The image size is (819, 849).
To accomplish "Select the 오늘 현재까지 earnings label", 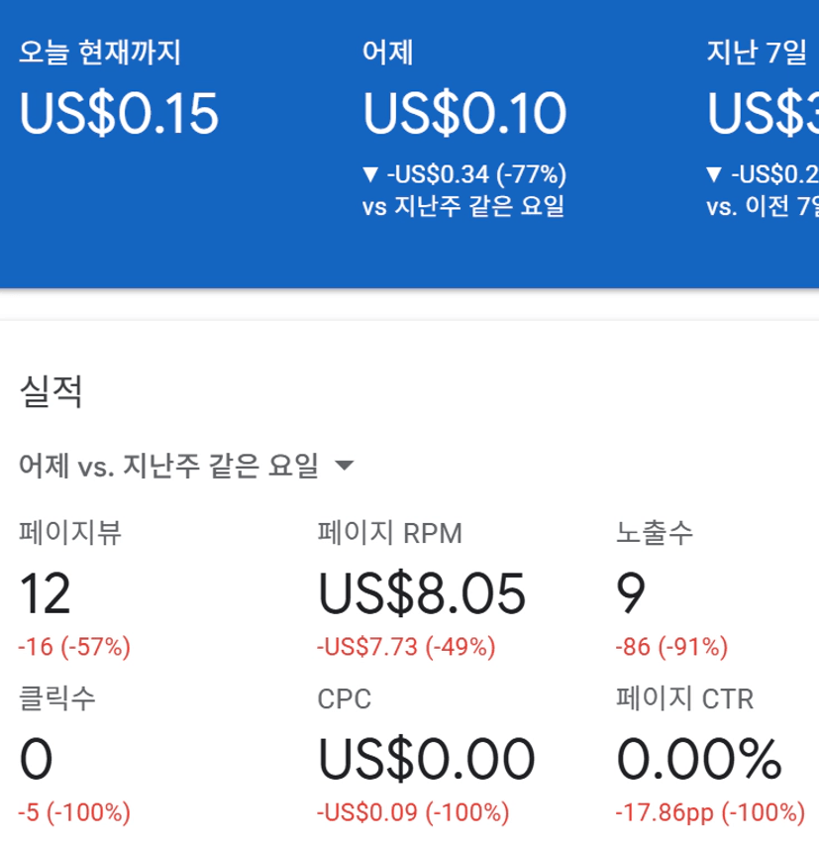I will pyautogui.click(x=100, y=53).
